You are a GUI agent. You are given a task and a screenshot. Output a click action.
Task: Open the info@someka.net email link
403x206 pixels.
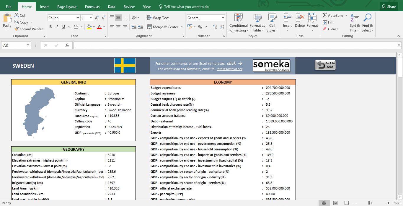pos(229,69)
